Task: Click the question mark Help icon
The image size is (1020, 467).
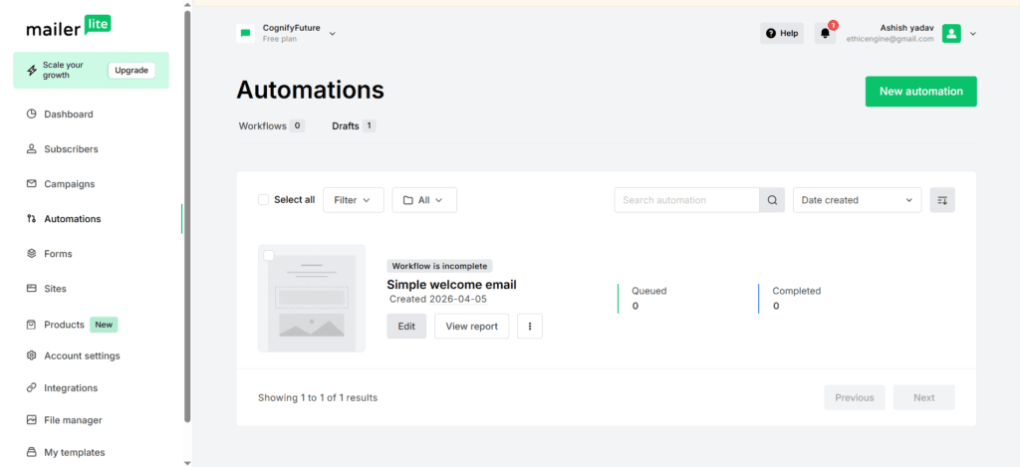Action: pyautogui.click(x=771, y=33)
